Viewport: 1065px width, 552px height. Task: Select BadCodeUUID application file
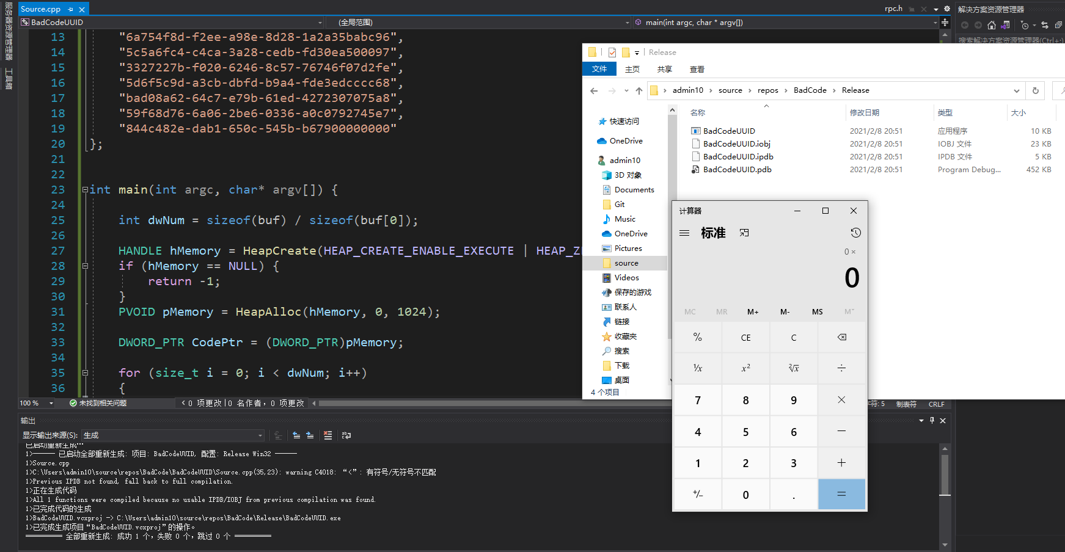(729, 131)
